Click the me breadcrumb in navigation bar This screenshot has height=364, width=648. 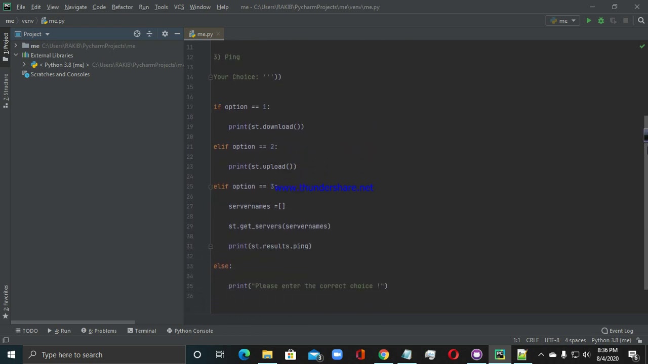10,21
